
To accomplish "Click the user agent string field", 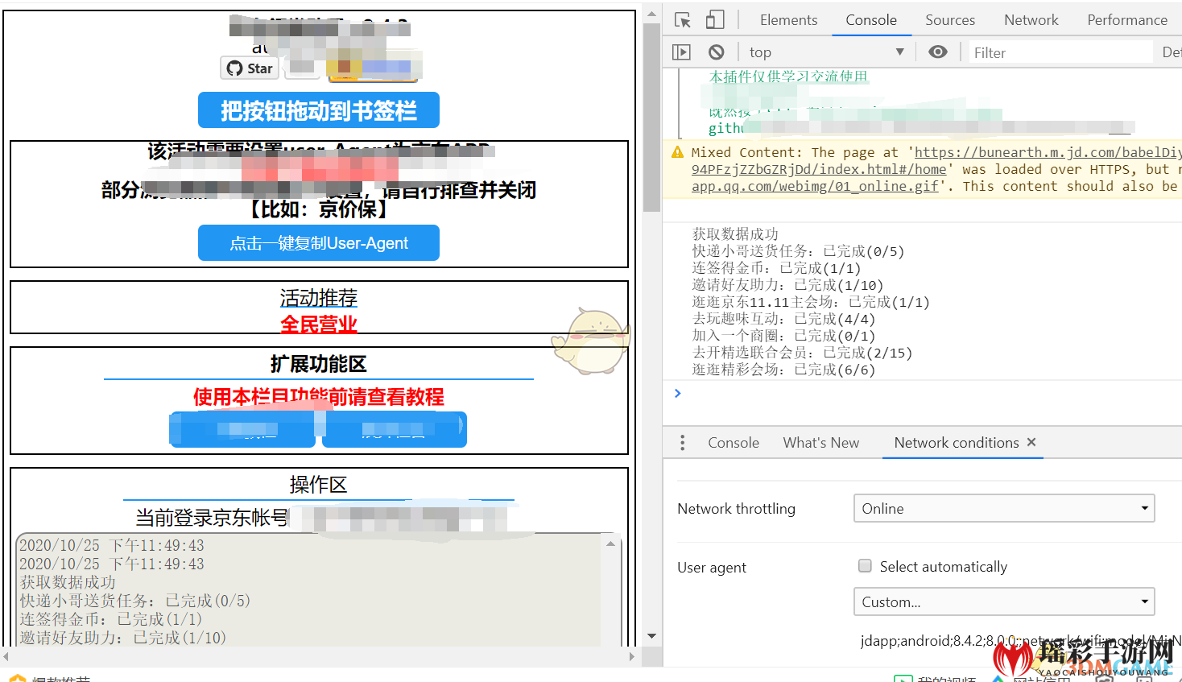I will coord(1019,641).
